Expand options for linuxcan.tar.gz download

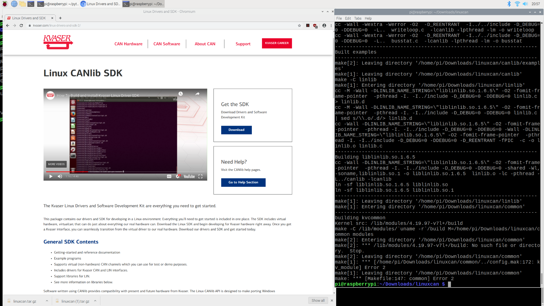47,301
